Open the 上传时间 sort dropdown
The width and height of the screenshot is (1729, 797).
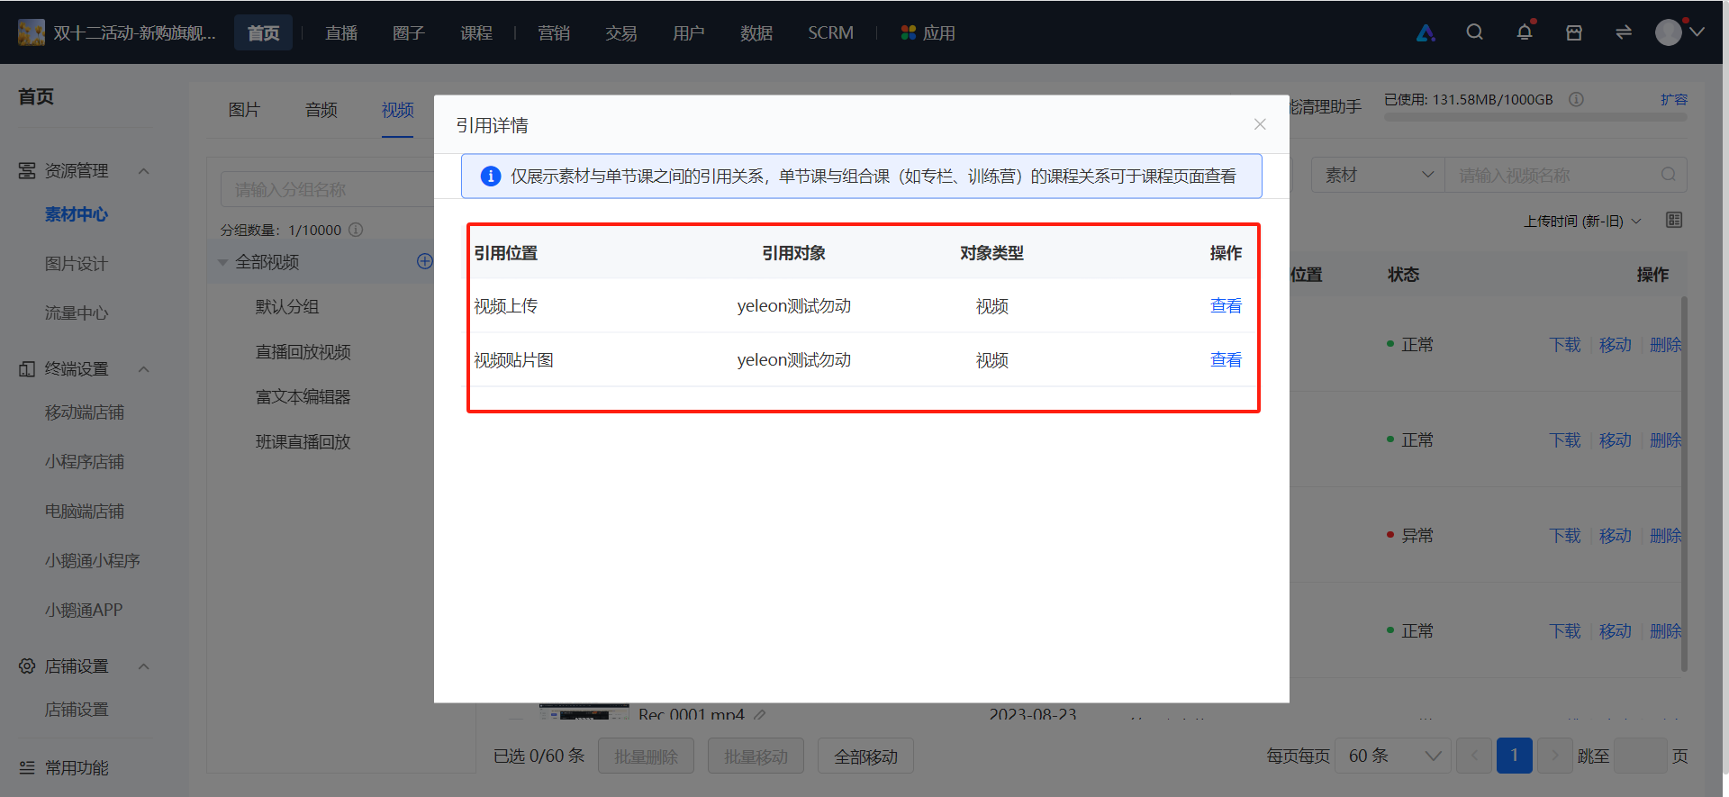pyautogui.click(x=1582, y=221)
